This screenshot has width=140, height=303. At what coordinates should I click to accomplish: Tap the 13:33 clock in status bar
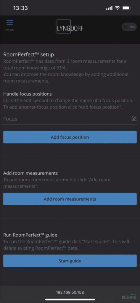click(x=20, y=8)
